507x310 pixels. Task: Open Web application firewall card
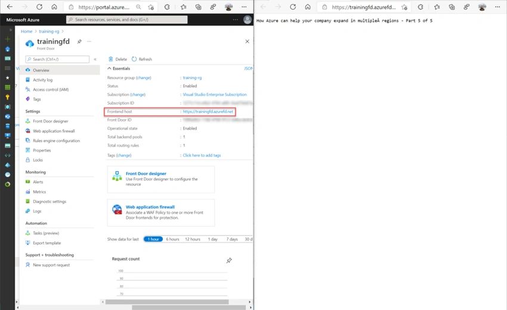pyautogui.click(x=160, y=212)
